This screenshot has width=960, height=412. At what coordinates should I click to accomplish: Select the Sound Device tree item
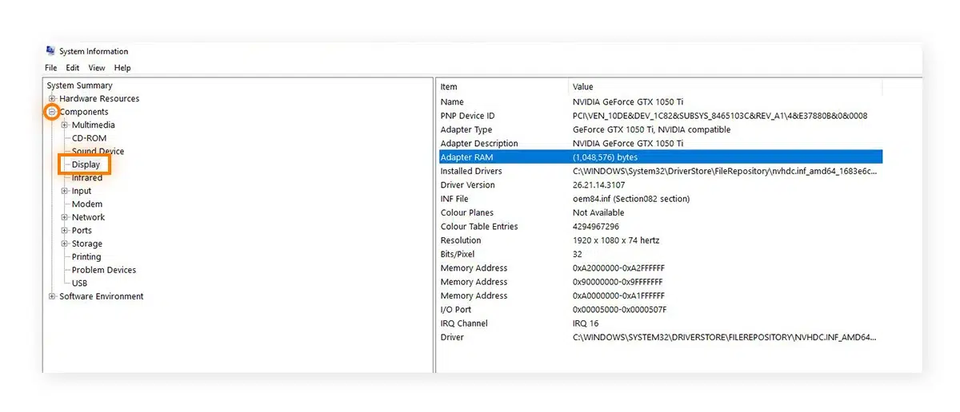tap(98, 152)
